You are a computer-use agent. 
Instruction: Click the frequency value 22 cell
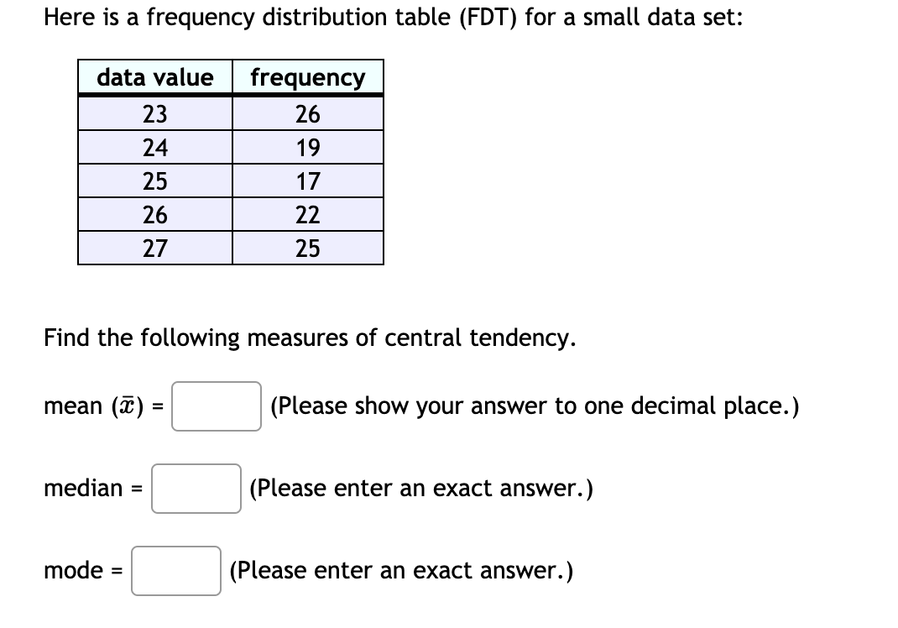click(x=307, y=213)
